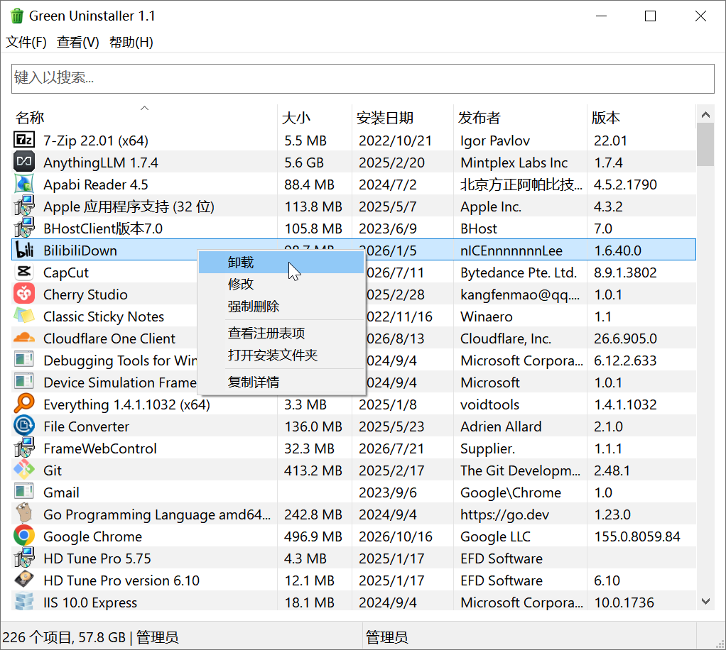The height and width of the screenshot is (650, 726).
Task: Sort the list by 名称 column header
Action: coord(144,118)
